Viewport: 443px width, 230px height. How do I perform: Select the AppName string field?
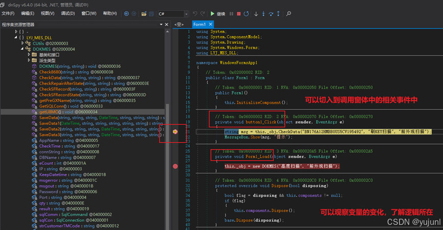[69, 141]
